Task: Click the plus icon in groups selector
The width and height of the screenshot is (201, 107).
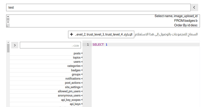Action: click(72, 34)
